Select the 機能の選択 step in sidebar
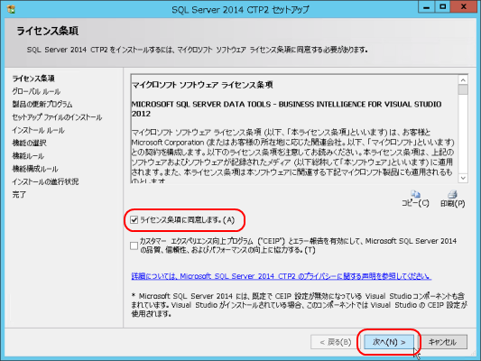The width and height of the screenshot is (481, 361). [x=30, y=143]
